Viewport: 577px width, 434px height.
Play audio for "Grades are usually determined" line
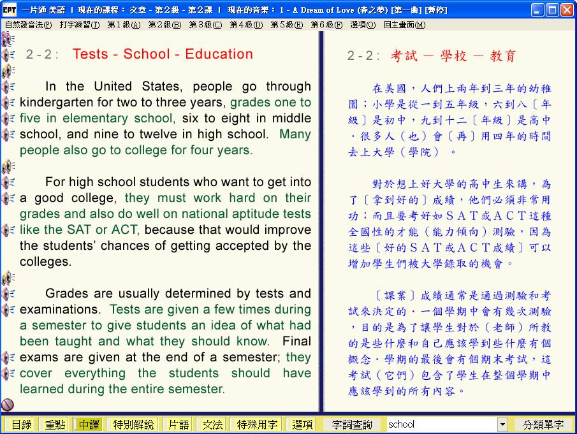point(8,294)
